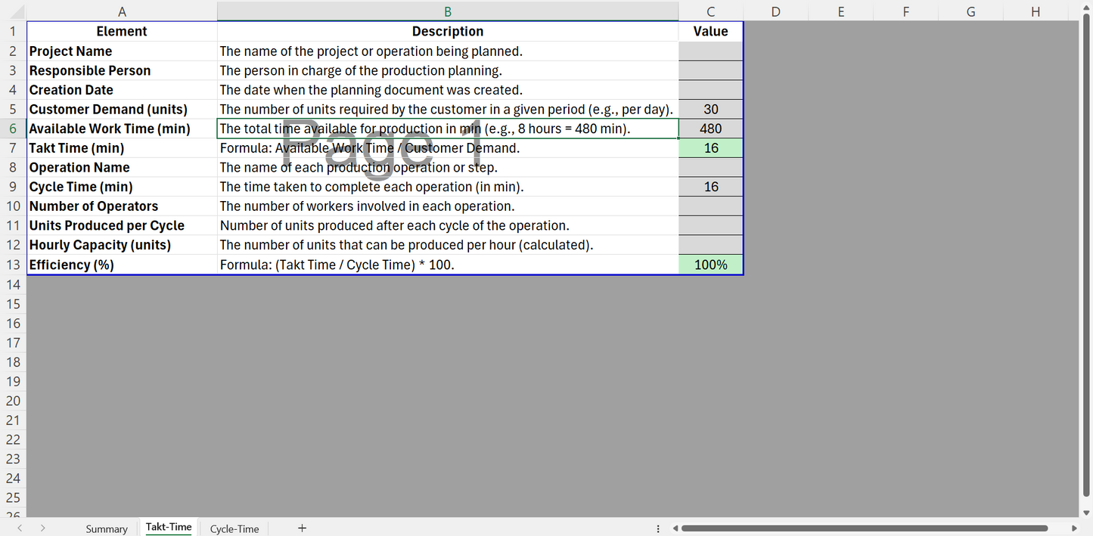Viewport: 1093px width, 536px height.
Task: Open the Cycle-Time sheet tab
Action: point(234,528)
